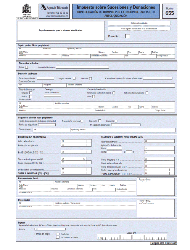Click the Código IBAN entry boxes
Viewport: 190px width, 250px height.
137,238
